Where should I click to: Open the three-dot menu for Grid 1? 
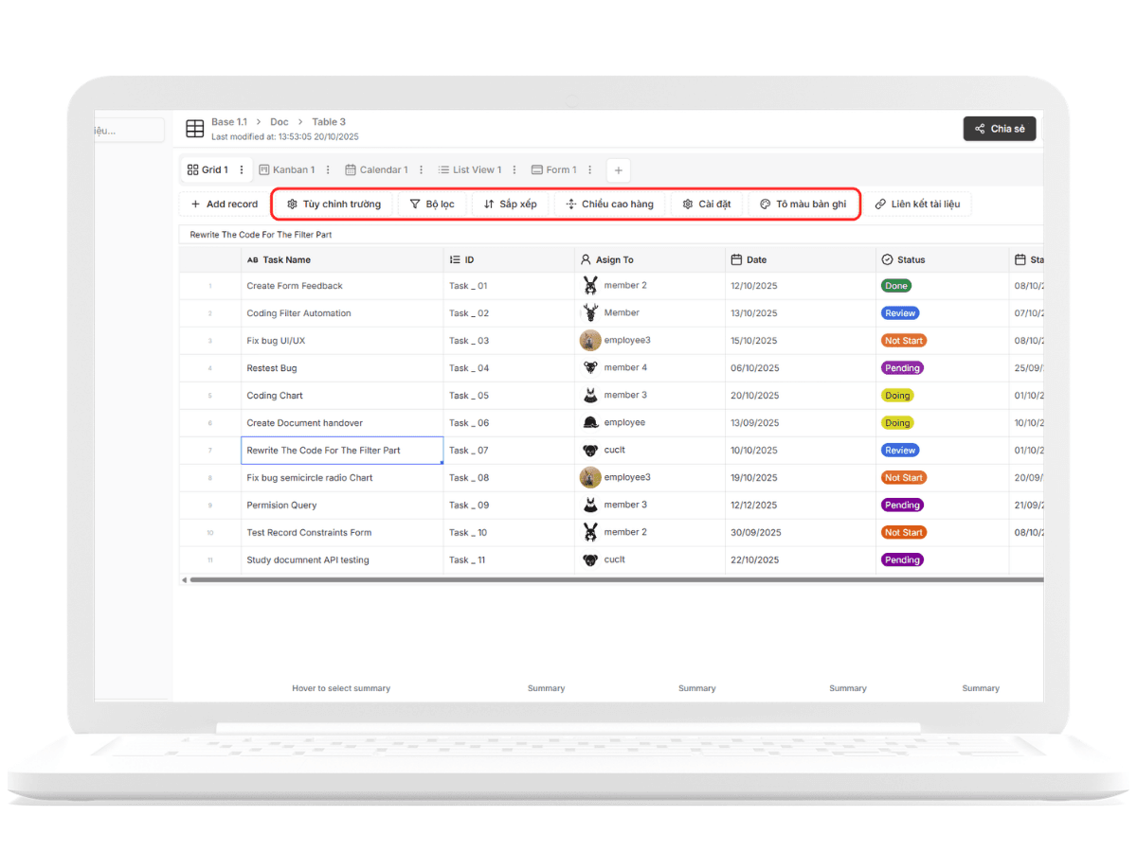(x=242, y=170)
